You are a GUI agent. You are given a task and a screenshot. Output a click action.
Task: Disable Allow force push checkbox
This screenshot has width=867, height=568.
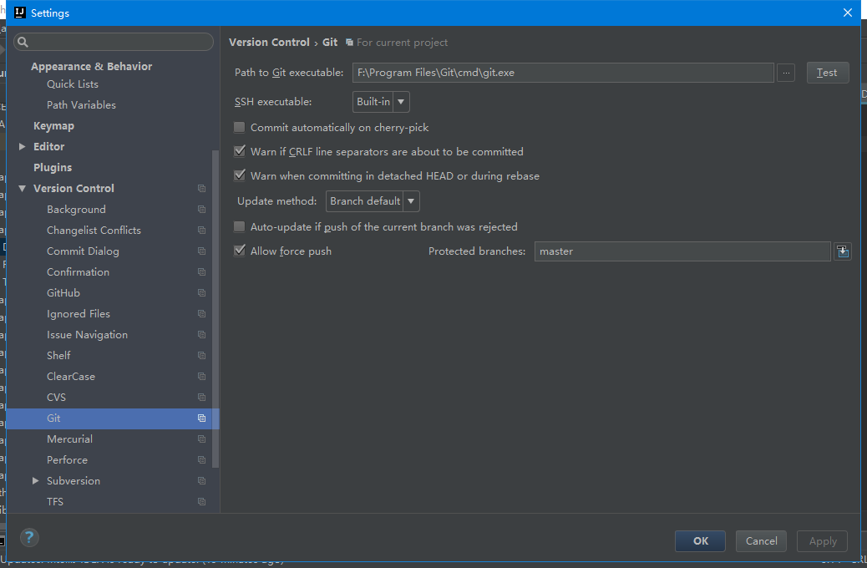pyautogui.click(x=240, y=251)
